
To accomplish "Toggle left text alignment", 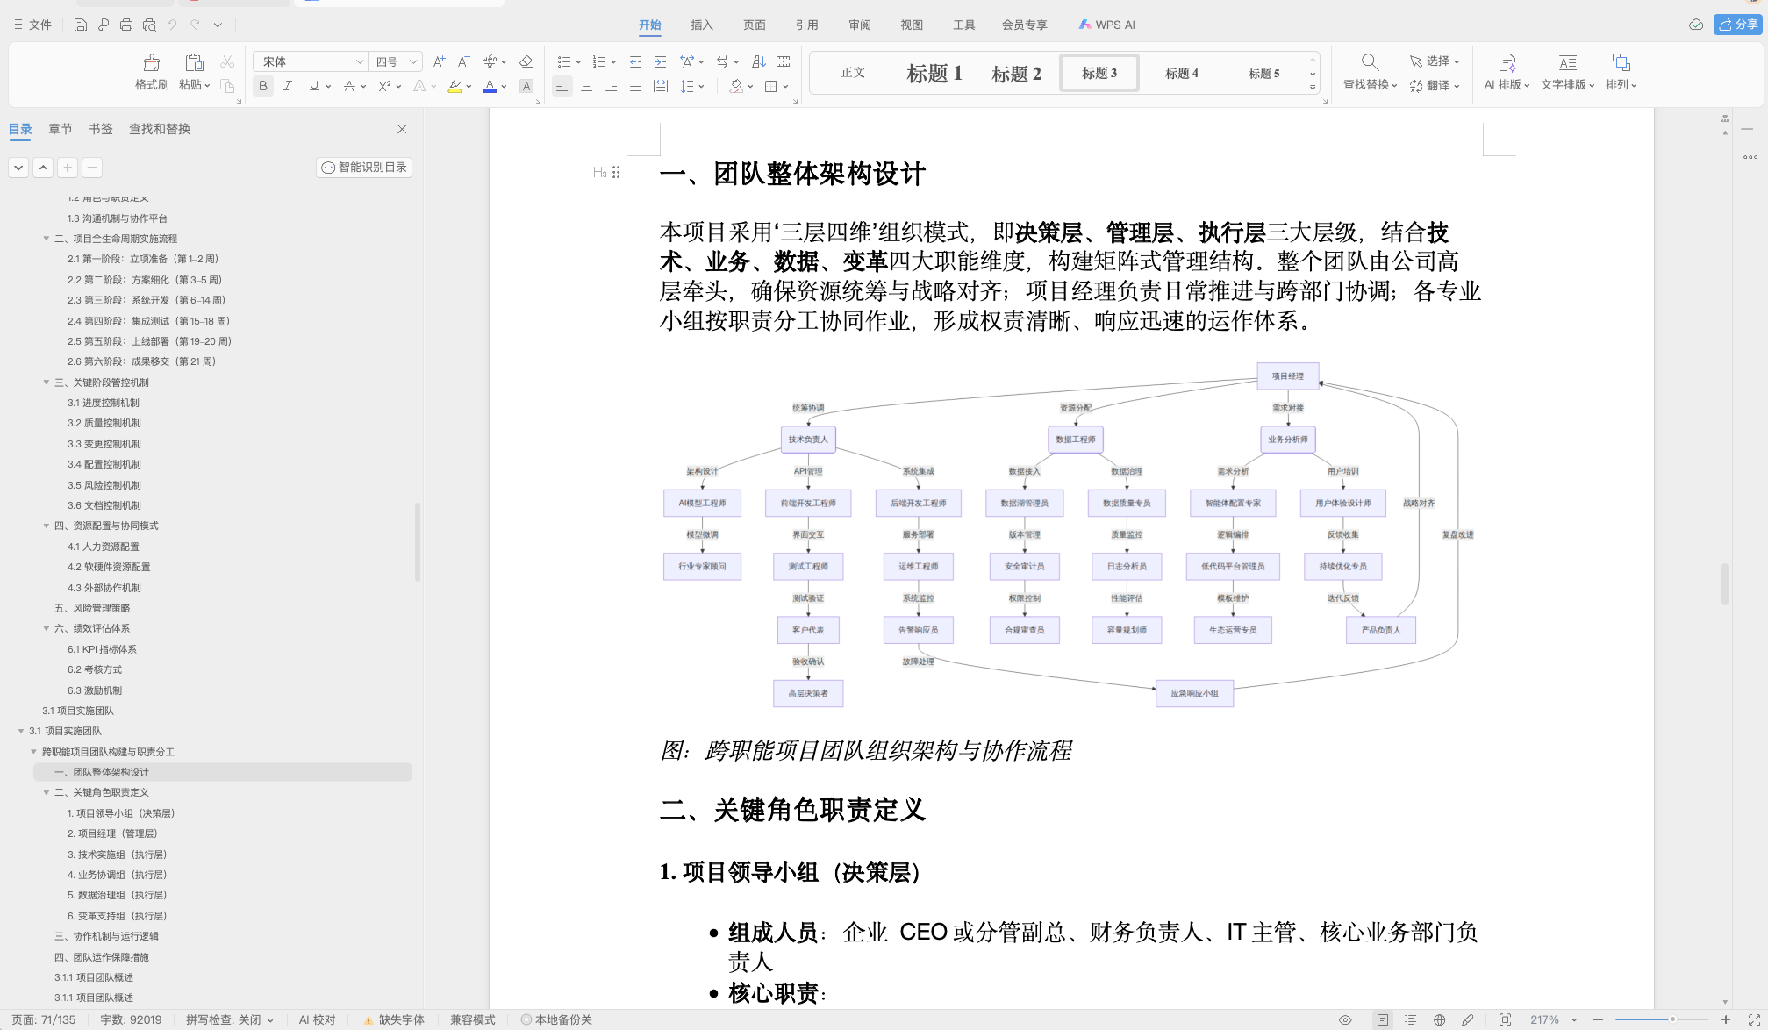I will tap(562, 86).
